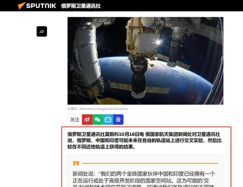Click the orange quotation mark icon
This screenshot has width=243, height=187.
tap(76, 163)
